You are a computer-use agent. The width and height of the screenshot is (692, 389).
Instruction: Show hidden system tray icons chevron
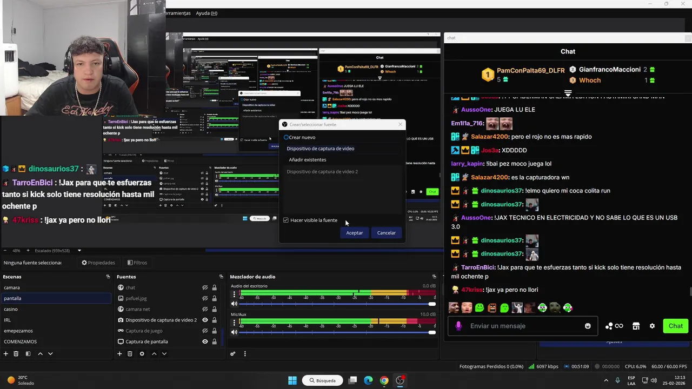[x=605, y=380]
